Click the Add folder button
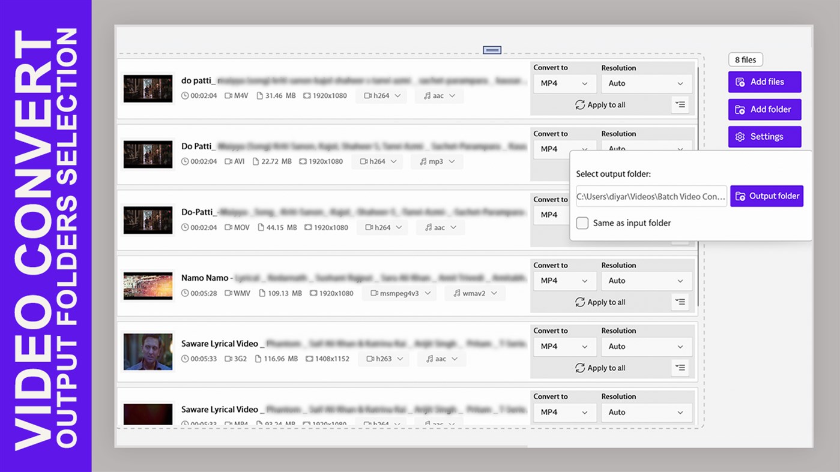840x472 pixels. (764, 110)
